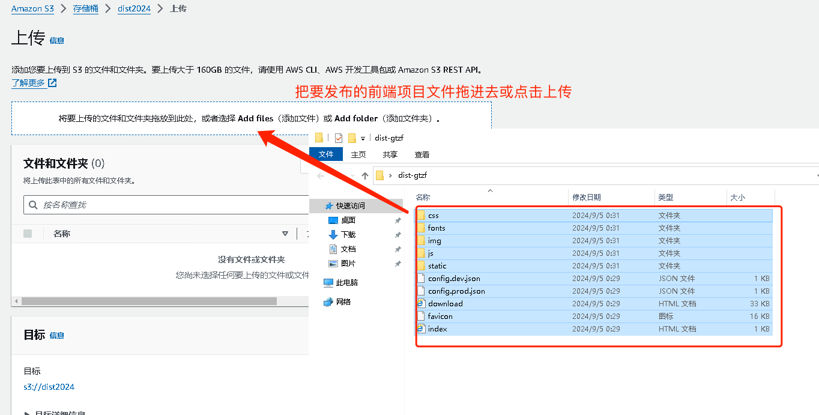Select the config.prod.json file

(594, 291)
